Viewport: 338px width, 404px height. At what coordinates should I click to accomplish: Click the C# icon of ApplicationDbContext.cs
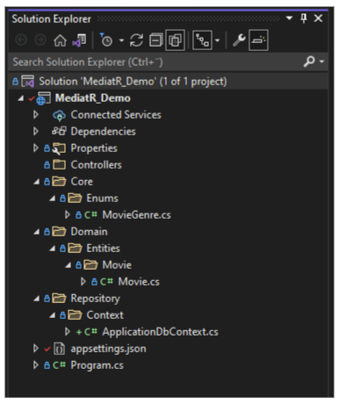pyautogui.click(x=90, y=332)
